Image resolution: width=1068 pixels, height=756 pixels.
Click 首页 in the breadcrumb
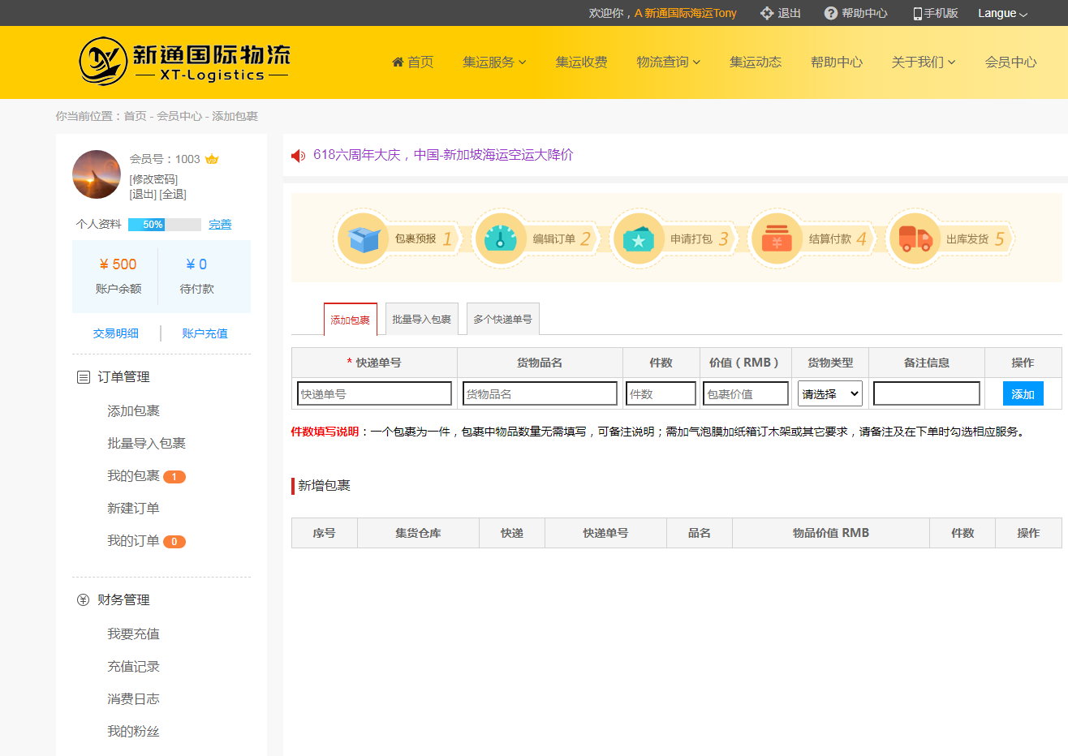tap(135, 116)
